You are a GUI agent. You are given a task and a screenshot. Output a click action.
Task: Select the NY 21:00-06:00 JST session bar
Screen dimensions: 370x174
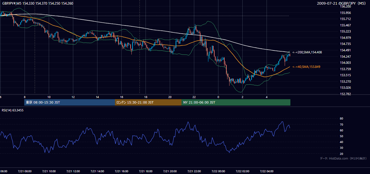click(236, 102)
